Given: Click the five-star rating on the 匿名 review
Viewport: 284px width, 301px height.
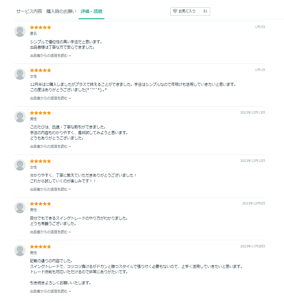Looking at the screenshot, I should 40,27.
